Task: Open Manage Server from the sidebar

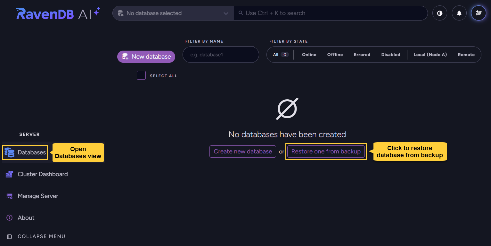Action: click(38, 196)
